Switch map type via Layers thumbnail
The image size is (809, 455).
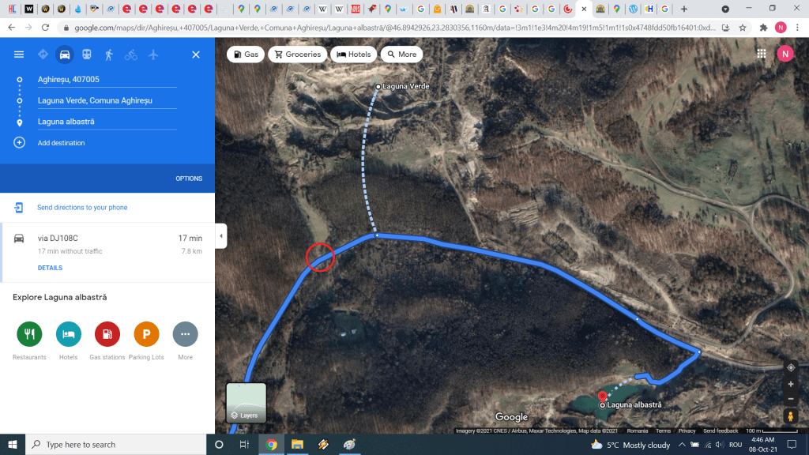[x=246, y=403]
